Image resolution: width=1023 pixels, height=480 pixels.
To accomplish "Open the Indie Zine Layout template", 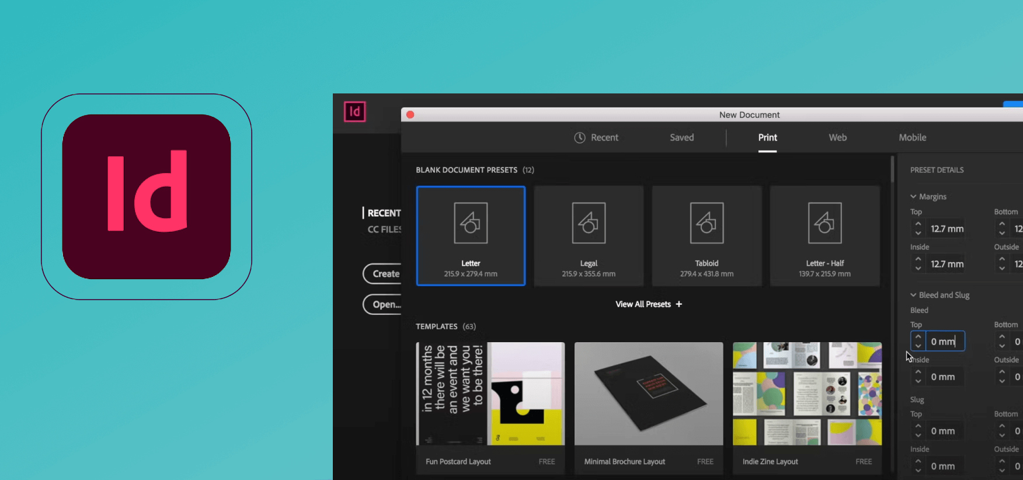I will (x=807, y=408).
